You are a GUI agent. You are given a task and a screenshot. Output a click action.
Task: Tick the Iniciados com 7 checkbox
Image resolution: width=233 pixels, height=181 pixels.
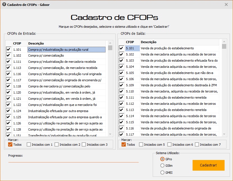pyautogui.click(x=197, y=145)
